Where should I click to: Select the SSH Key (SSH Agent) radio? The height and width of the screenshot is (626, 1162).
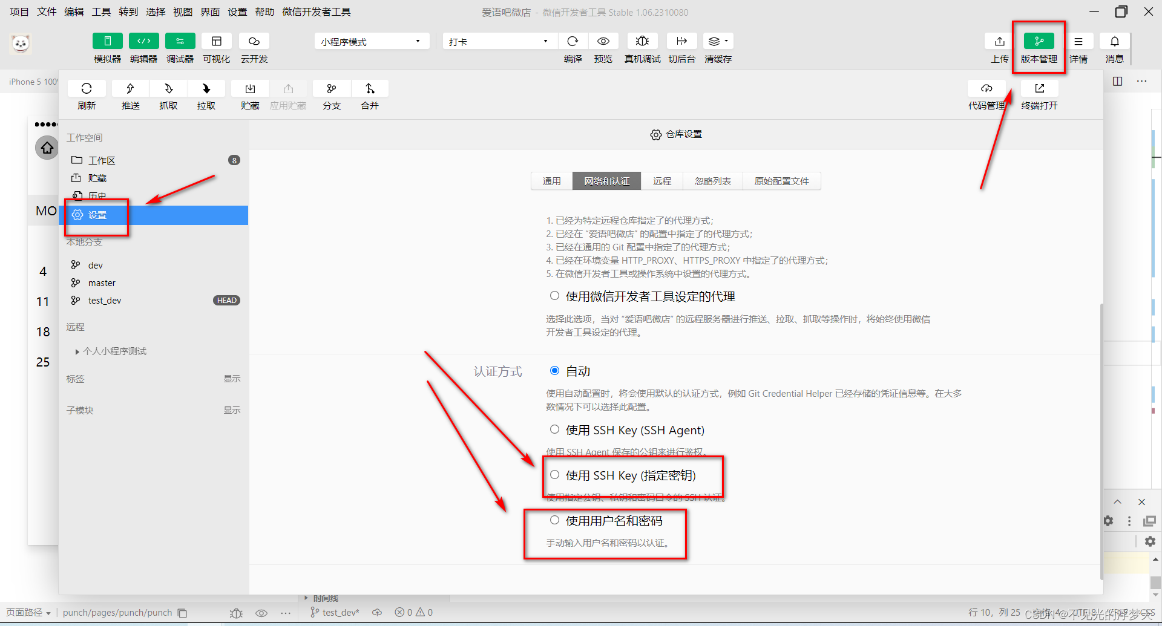click(x=554, y=429)
